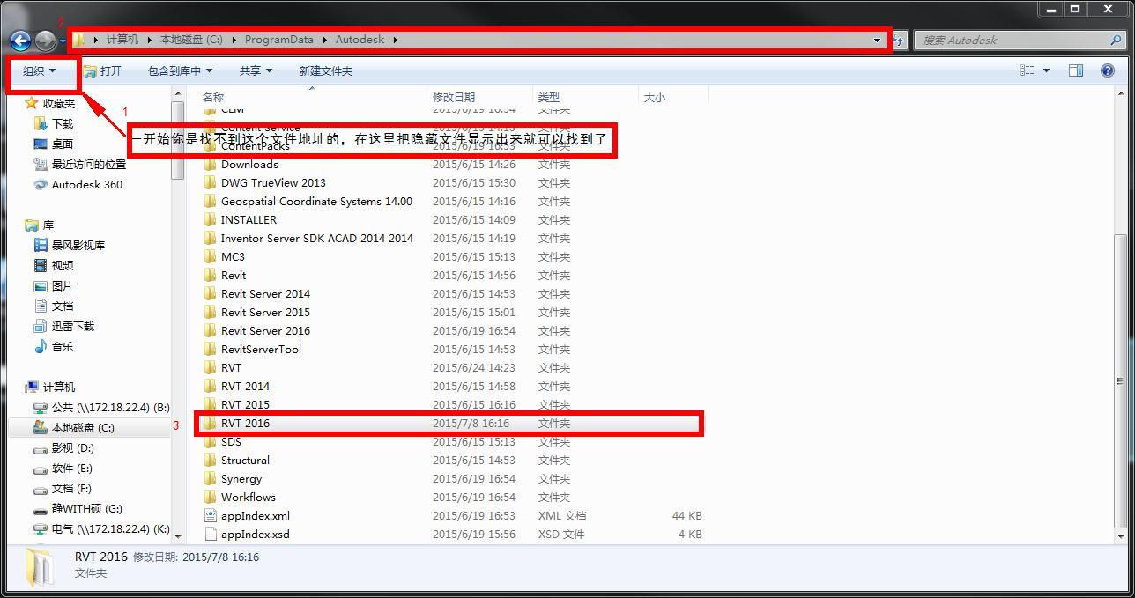Click the refresh icon beside the address bar
1135x598 pixels.
(x=896, y=41)
